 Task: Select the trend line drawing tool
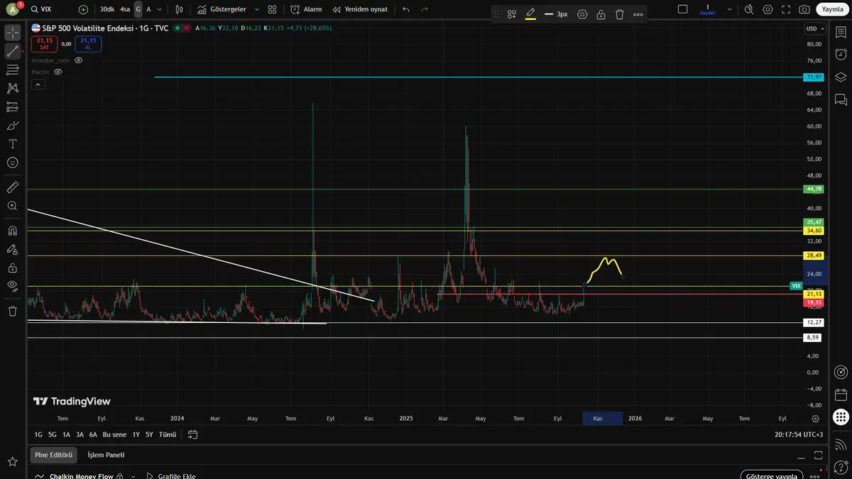pos(13,51)
